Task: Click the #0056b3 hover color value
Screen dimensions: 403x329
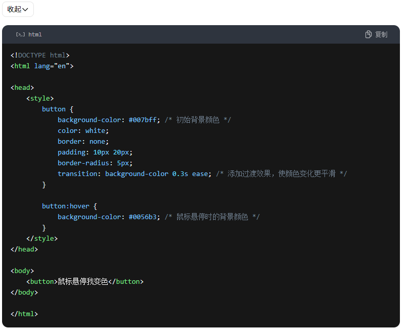Action: [143, 217]
